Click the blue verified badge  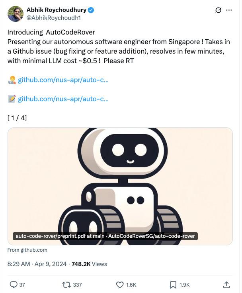coord(91,10)
